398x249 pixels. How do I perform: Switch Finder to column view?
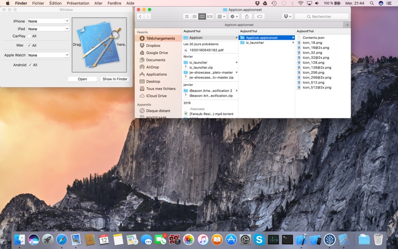click(202, 16)
